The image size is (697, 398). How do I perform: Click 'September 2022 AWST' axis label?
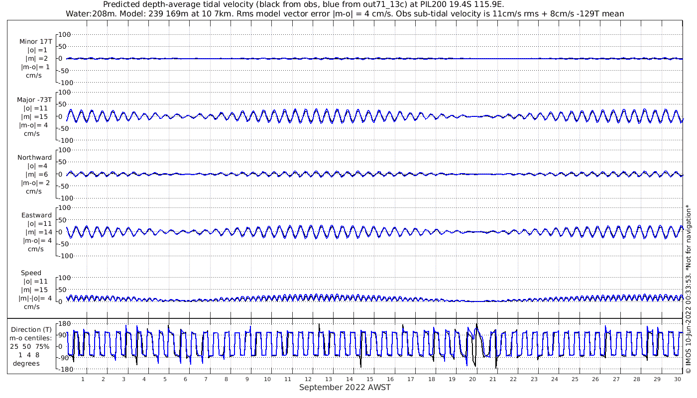tap(345, 387)
